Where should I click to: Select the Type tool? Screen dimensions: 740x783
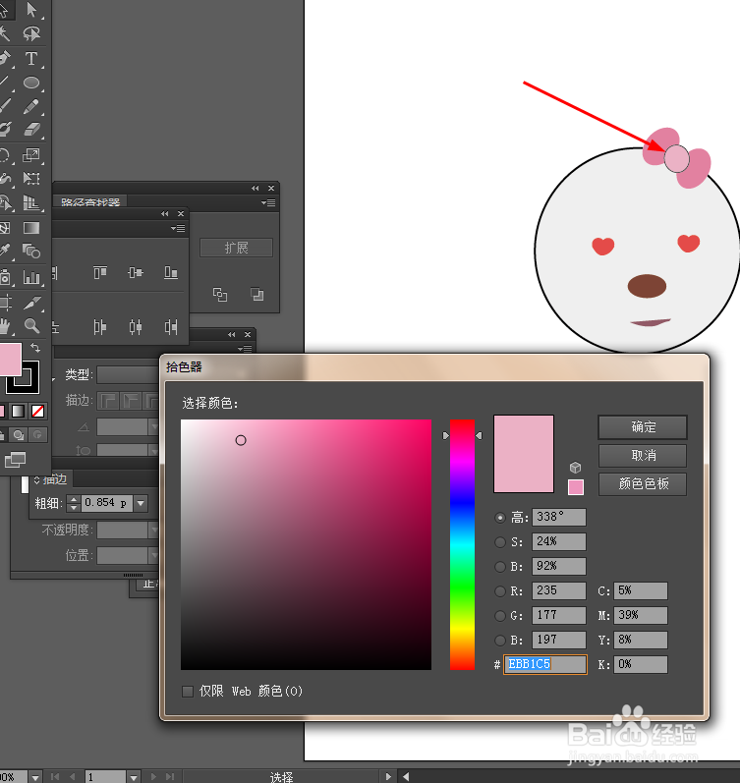pyautogui.click(x=31, y=58)
